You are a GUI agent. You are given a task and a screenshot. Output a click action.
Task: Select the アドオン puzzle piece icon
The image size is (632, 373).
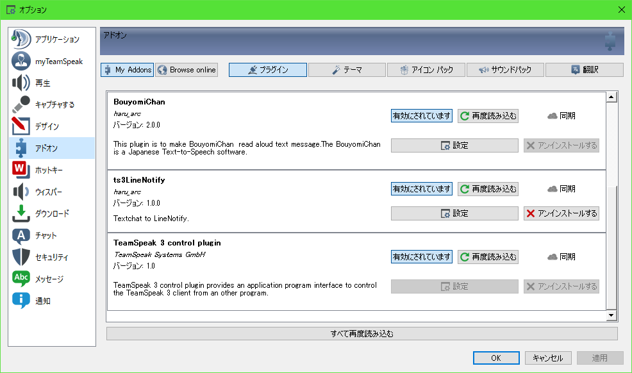[21, 148]
